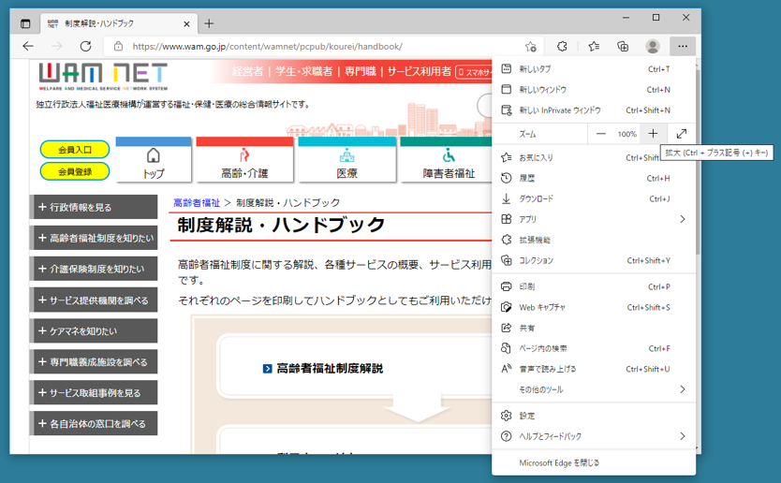
Task: Open the 医療 category tile
Action: 346,160
